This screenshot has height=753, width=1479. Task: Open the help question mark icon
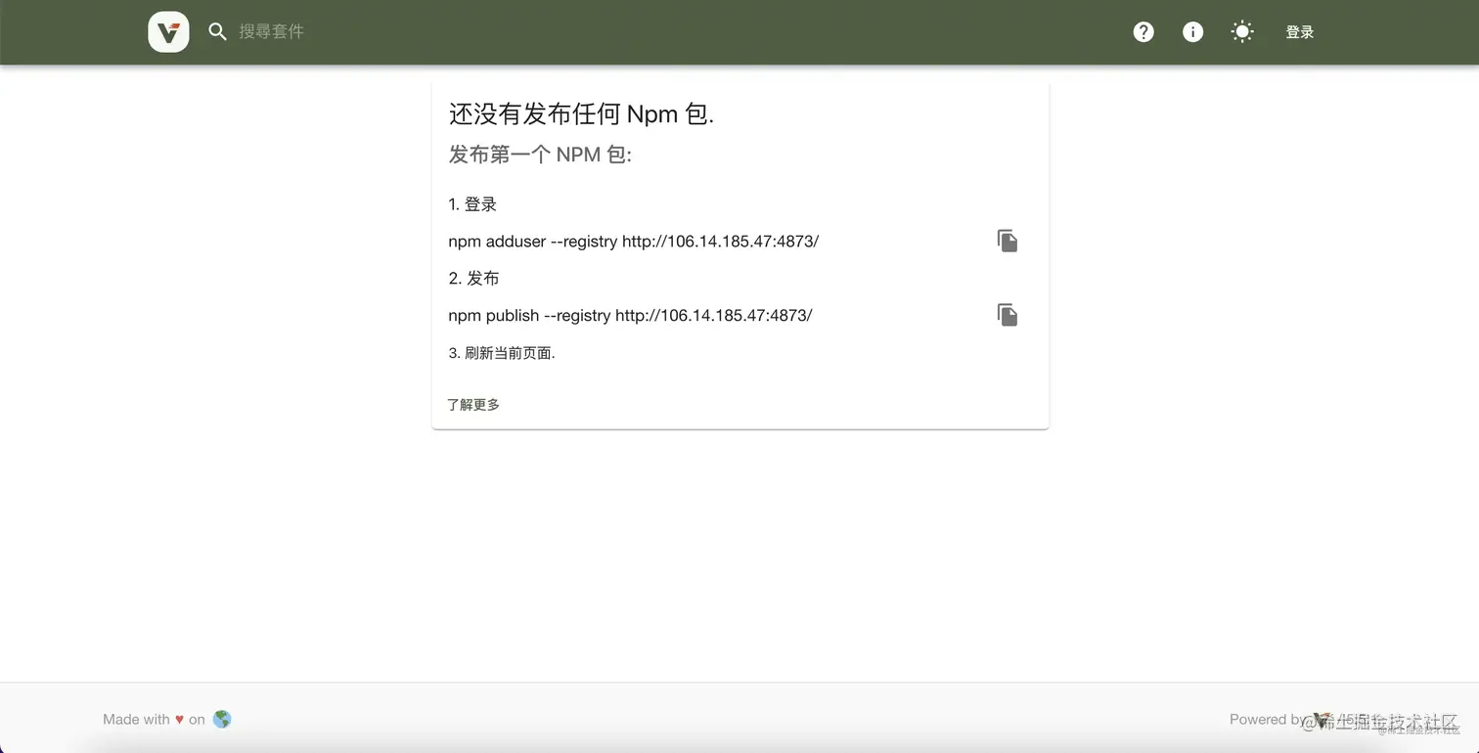pos(1143,32)
